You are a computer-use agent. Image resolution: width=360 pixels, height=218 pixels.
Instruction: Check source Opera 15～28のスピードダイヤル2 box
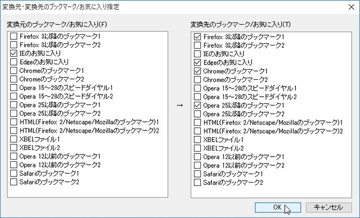click(x=13, y=96)
